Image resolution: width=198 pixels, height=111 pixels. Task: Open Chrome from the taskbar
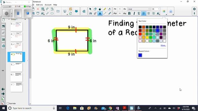(110, 108)
